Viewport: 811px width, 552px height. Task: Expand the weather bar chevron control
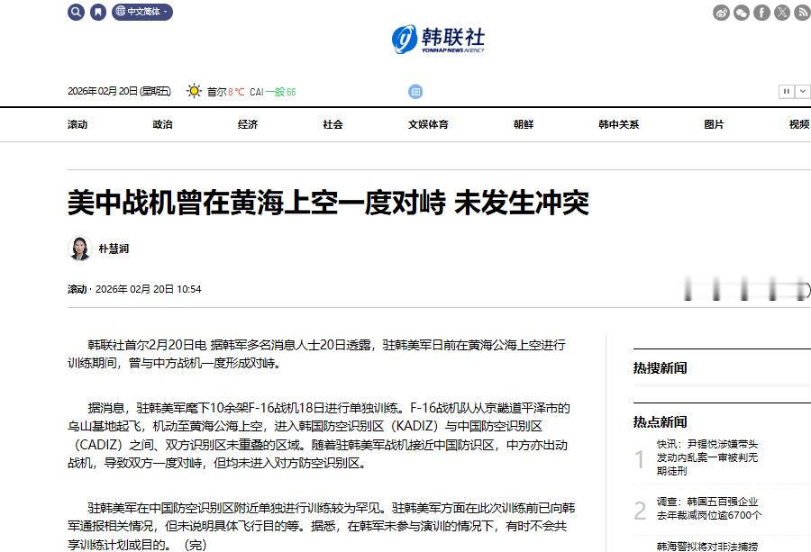tap(803, 91)
